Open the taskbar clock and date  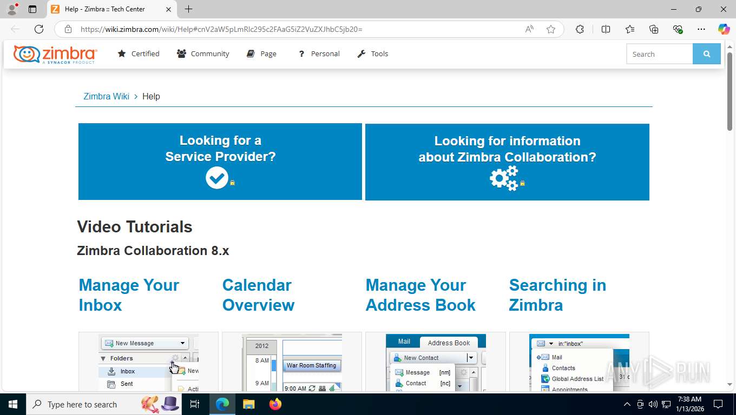[x=689, y=404]
